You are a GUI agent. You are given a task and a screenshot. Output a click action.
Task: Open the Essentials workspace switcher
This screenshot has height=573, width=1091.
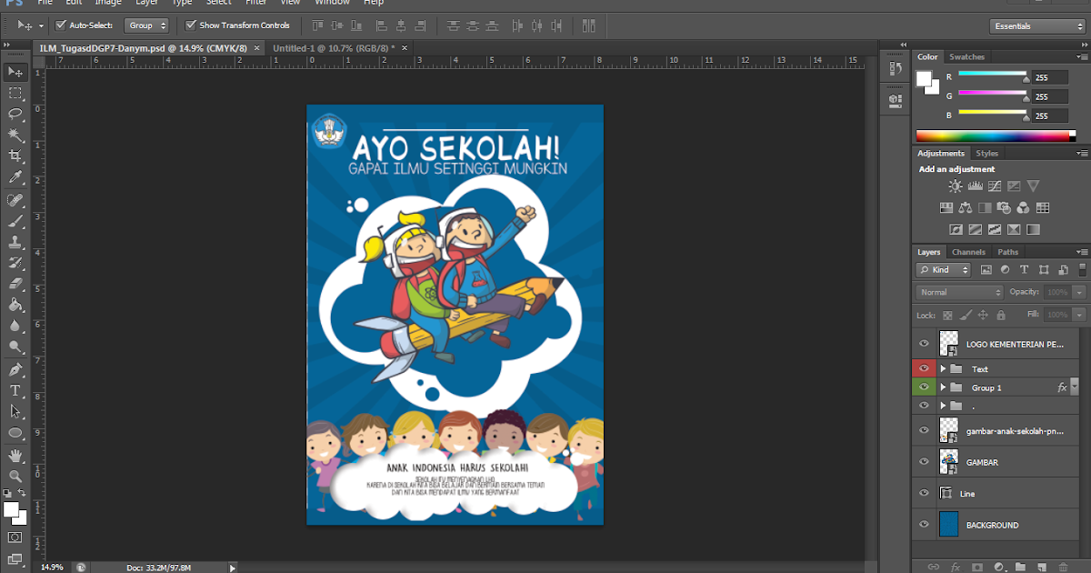[x=1036, y=25]
